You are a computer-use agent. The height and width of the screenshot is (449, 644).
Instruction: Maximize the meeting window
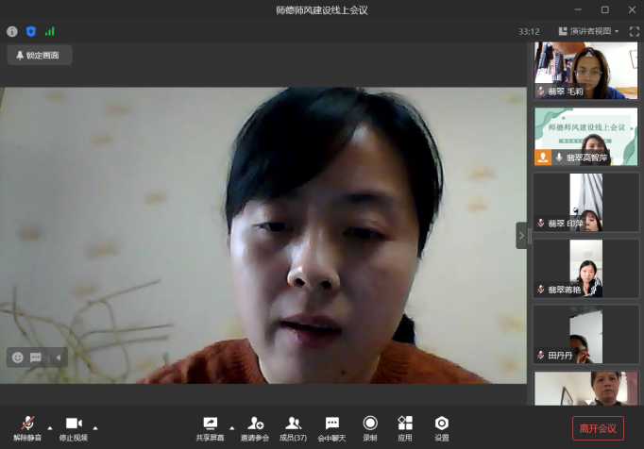[605, 9]
